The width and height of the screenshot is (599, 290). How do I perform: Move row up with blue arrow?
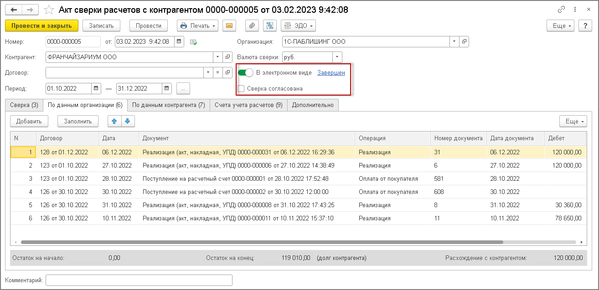(x=114, y=121)
